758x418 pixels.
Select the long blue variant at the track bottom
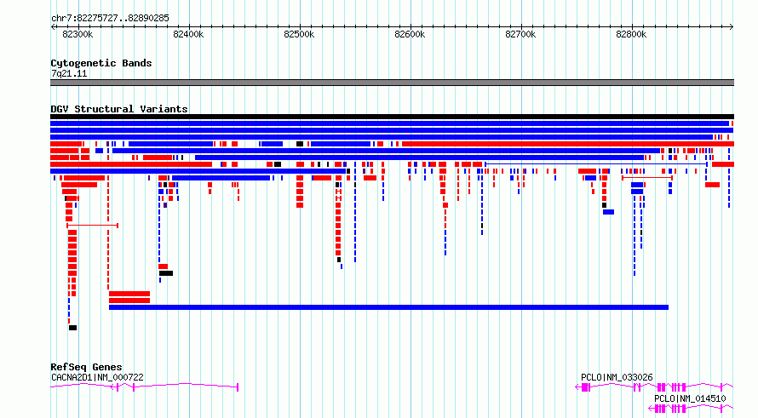click(x=388, y=307)
